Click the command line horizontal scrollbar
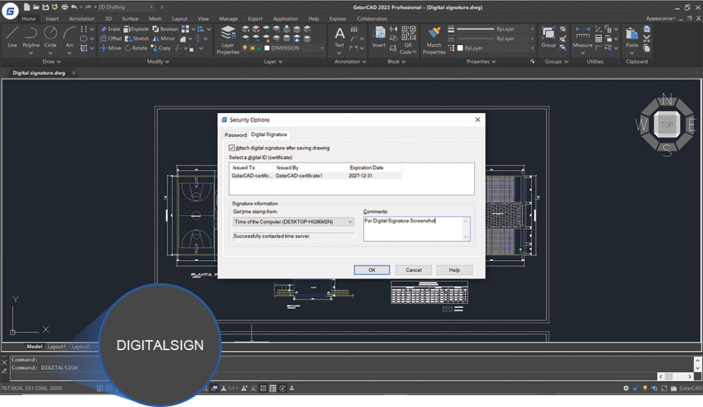 click(x=675, y=377)
